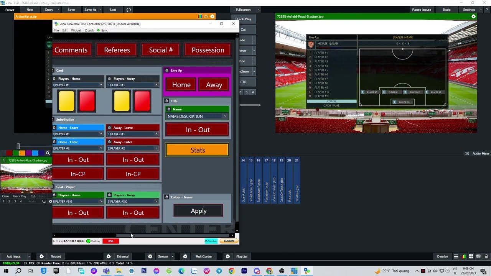The width and height of the screenshot is (491, 276).
Task: Open input settings gear on stadium input
Action: click(50, 201)
